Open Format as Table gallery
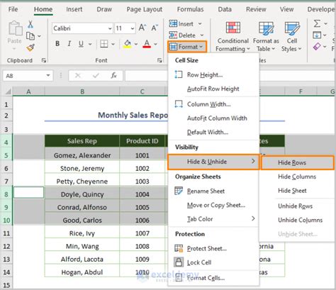 [x=266, y=36]
